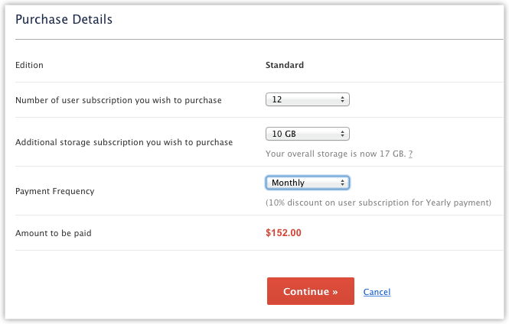The width and height of the screenshot is (509, 324).
Task: Open the Payment Frequency Monthly dropdown
Action: pos(306,183)
